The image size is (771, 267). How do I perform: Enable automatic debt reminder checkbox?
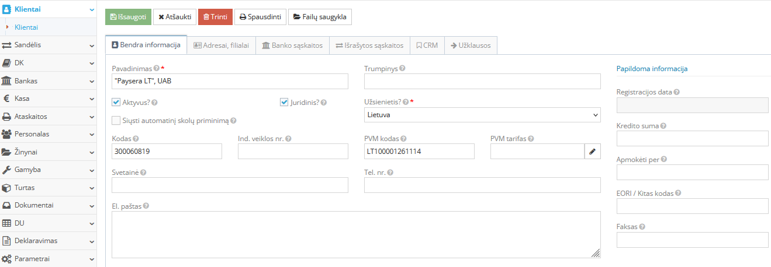coord(116,121)
